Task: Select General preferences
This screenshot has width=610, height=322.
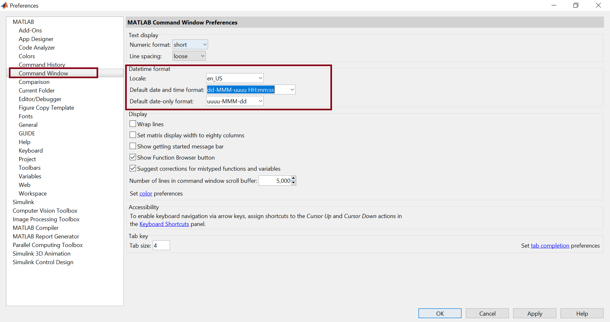Action: (28, 125)
